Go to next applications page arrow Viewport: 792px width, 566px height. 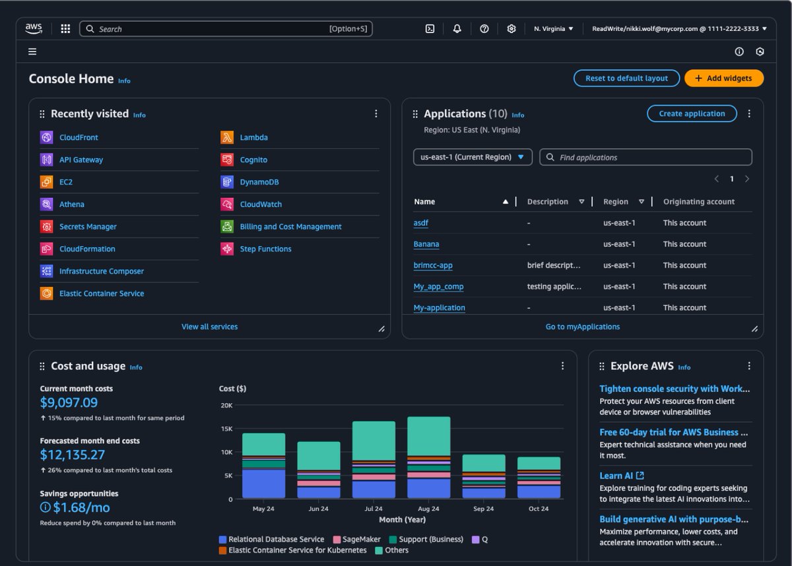747,179
